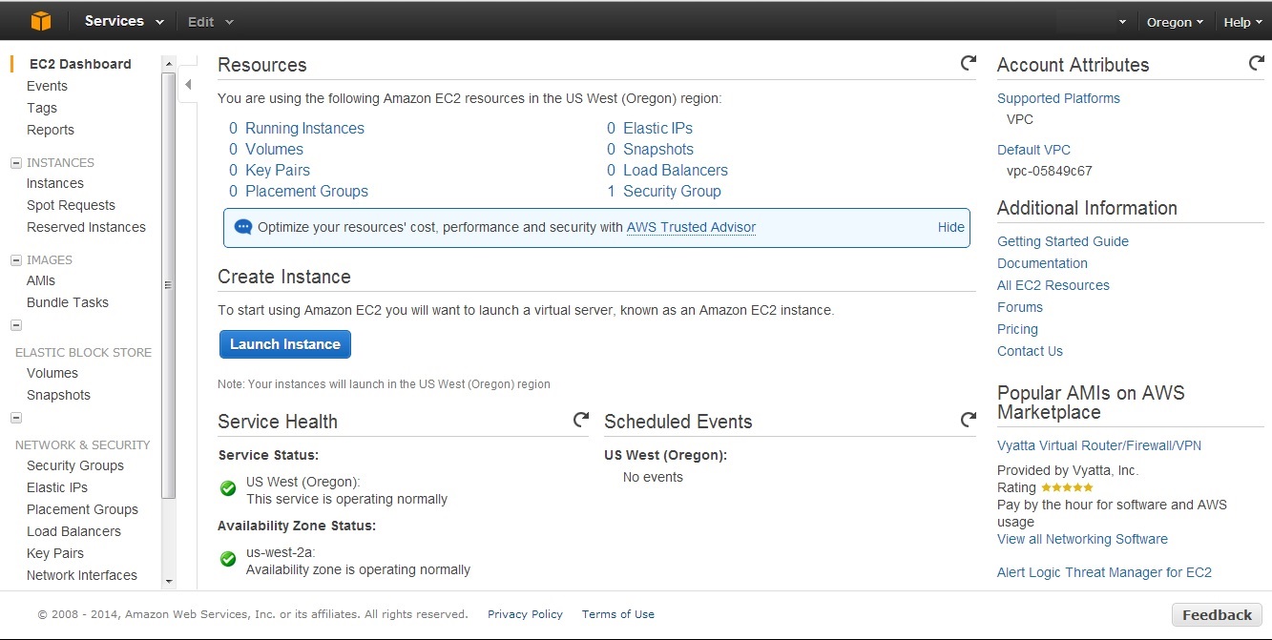Image resolution: width=1272 pixels, height=640 pixels.
Task: Collapse the NETWORK & SECURITY section
Action: (x=16, y=418)
